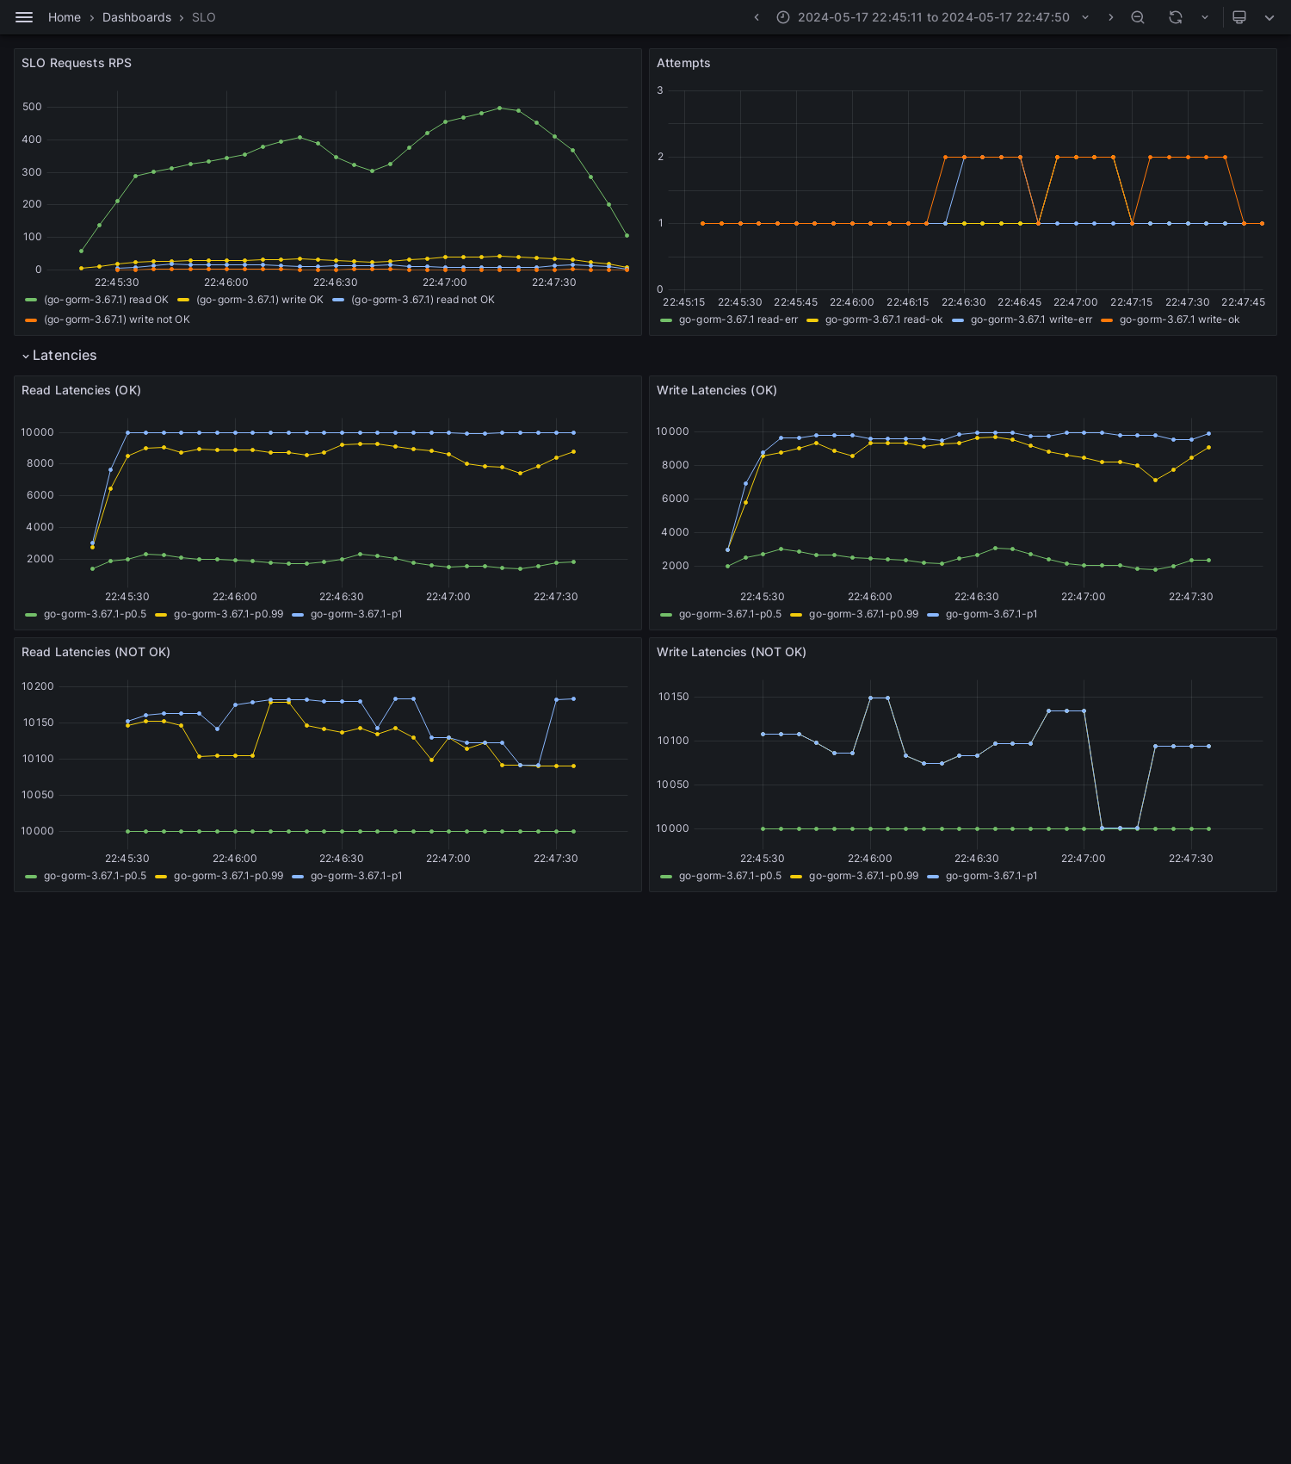The image size is (1291, 1464).
Task: Open Read Latencies (OK) panel title
Action: 81,390
